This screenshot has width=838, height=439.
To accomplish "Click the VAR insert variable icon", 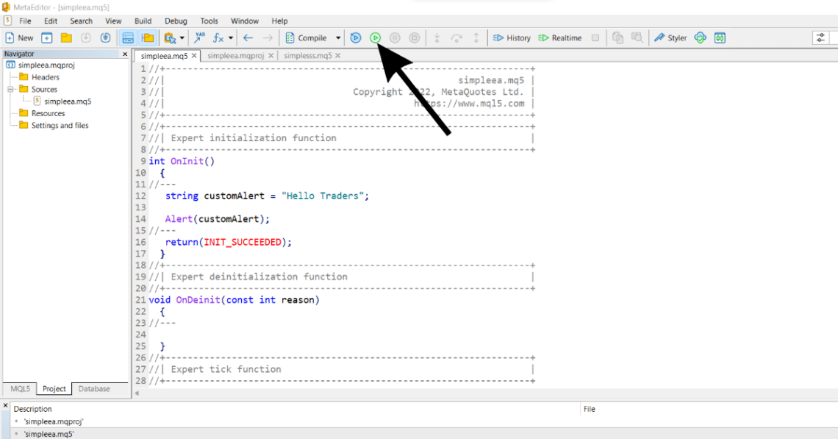I will coord(199,38).
